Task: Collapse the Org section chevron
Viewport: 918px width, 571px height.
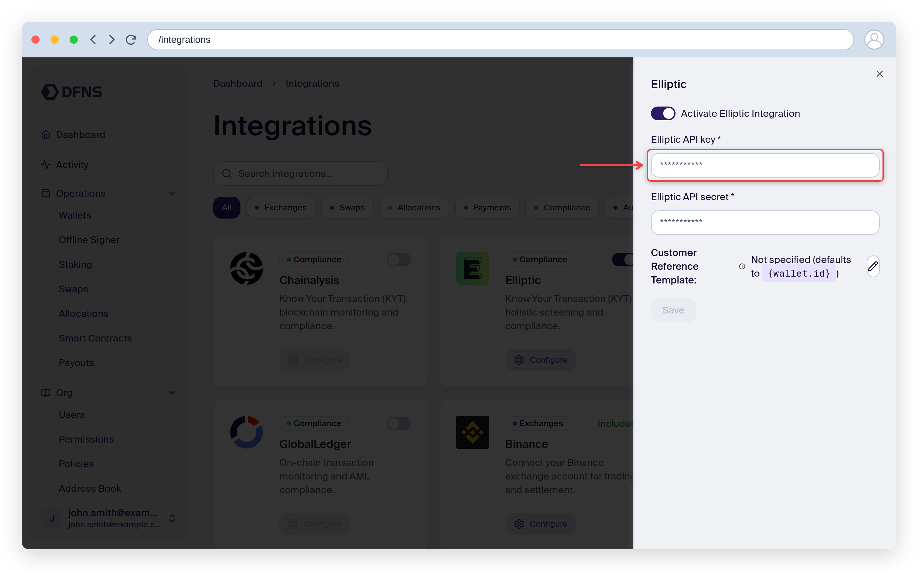Action: [172, 393]
